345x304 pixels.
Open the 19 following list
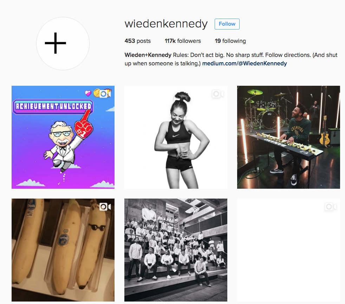click(x=230, y=41)
